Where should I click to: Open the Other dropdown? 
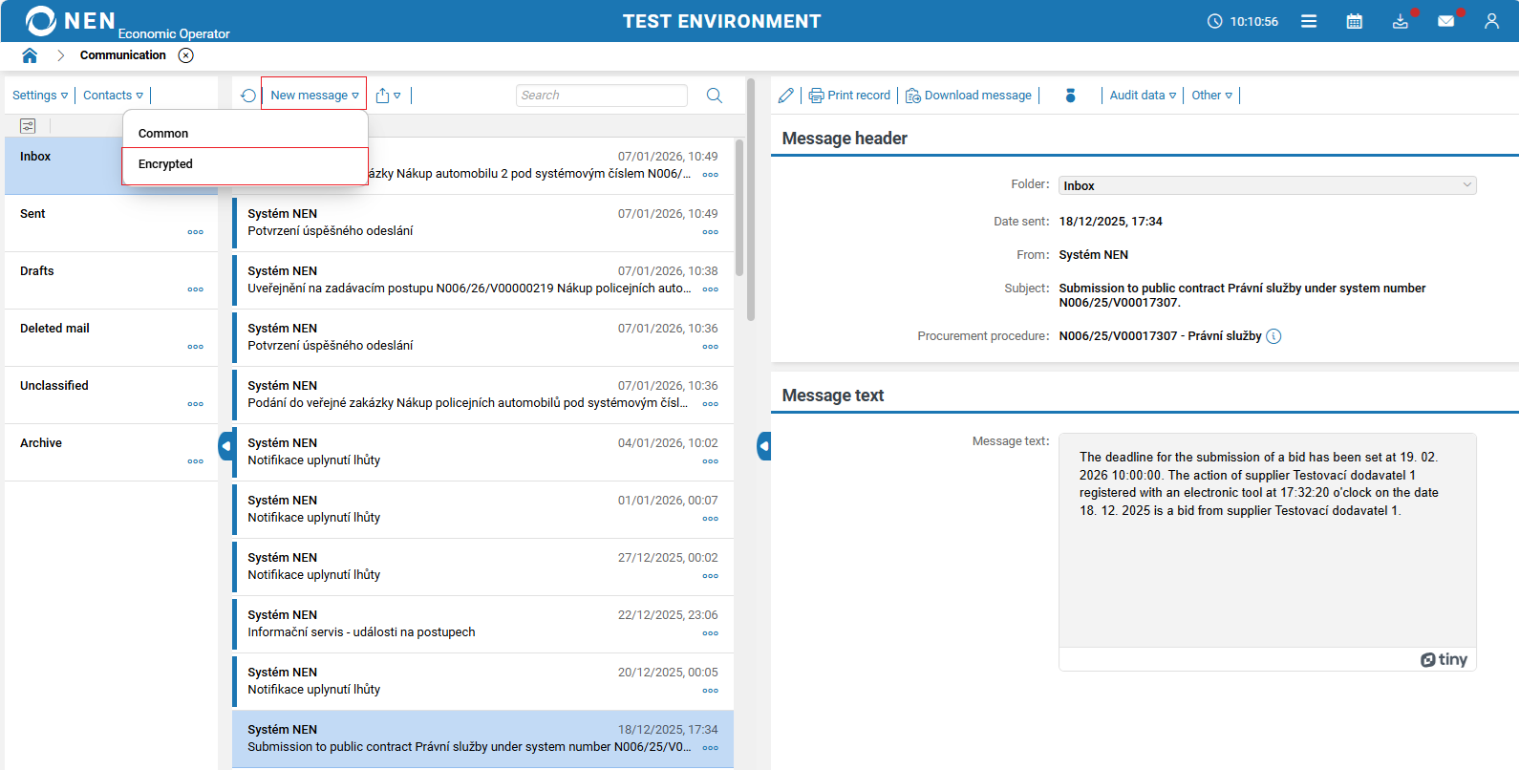pyautogui.click(x=1211, y=96)
